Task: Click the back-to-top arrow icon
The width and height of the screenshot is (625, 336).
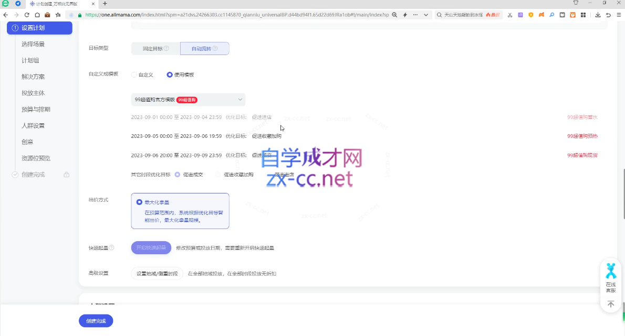Action: (611, 304)
